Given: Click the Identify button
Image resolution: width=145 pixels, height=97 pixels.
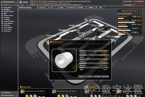Looking at the screenshot, I should [x=82, y=76].
